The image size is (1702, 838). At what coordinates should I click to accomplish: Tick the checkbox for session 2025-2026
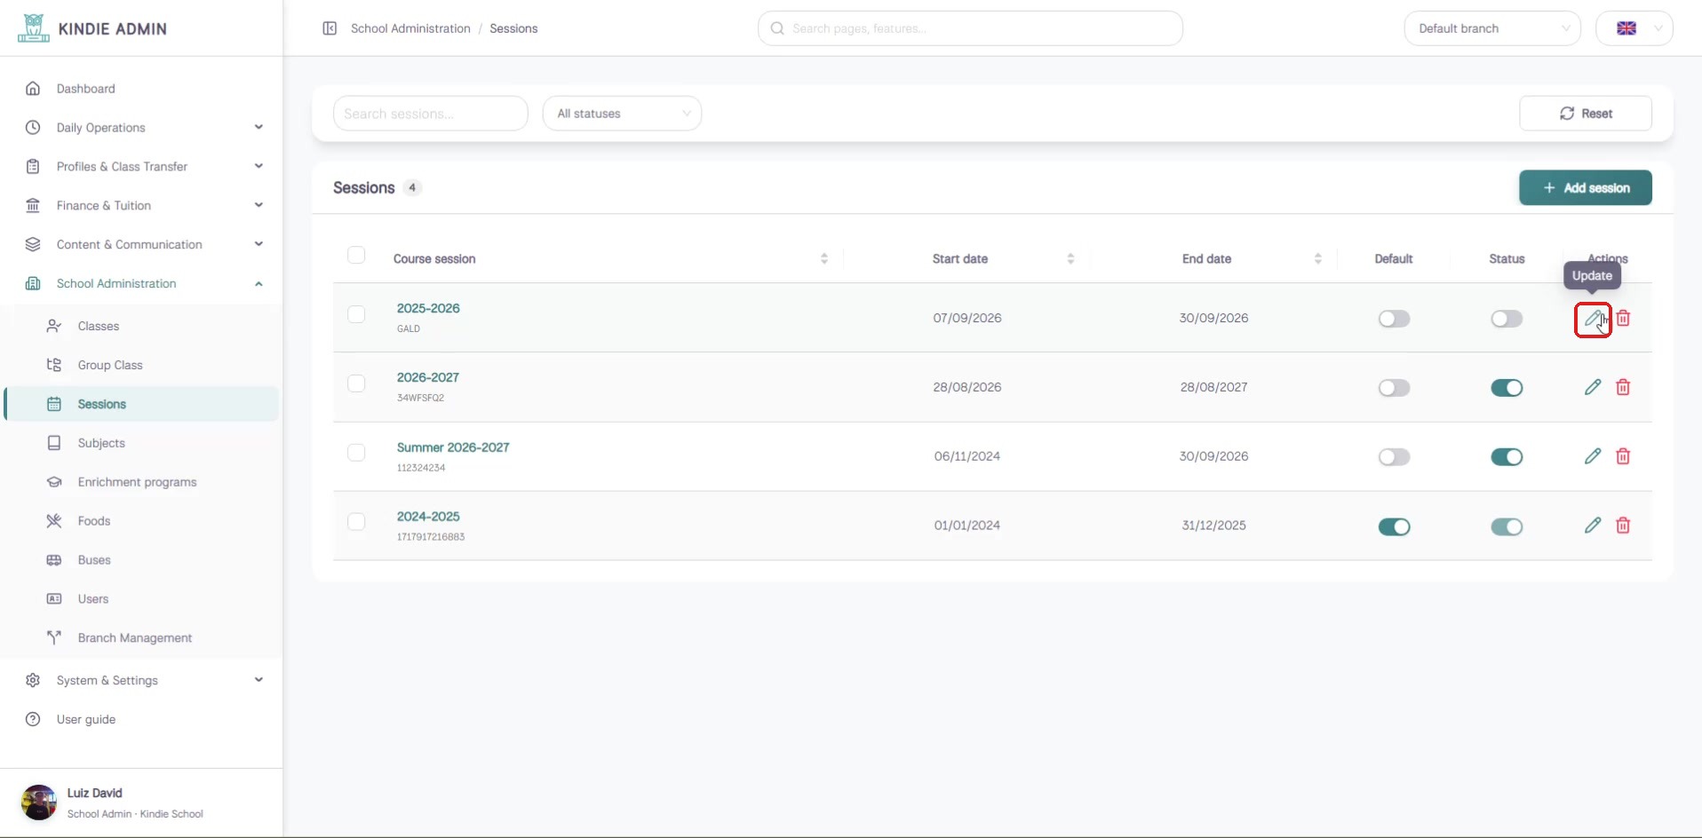[x=356, y=314]
